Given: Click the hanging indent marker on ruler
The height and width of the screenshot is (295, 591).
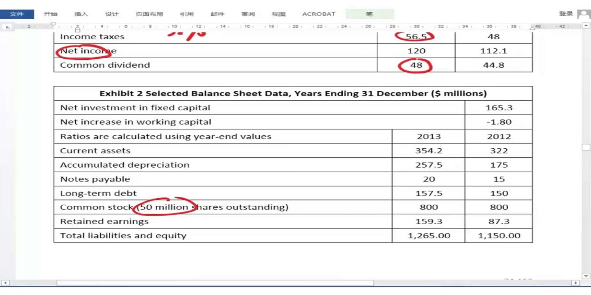Looking at the screenshot, I should 77,29.
